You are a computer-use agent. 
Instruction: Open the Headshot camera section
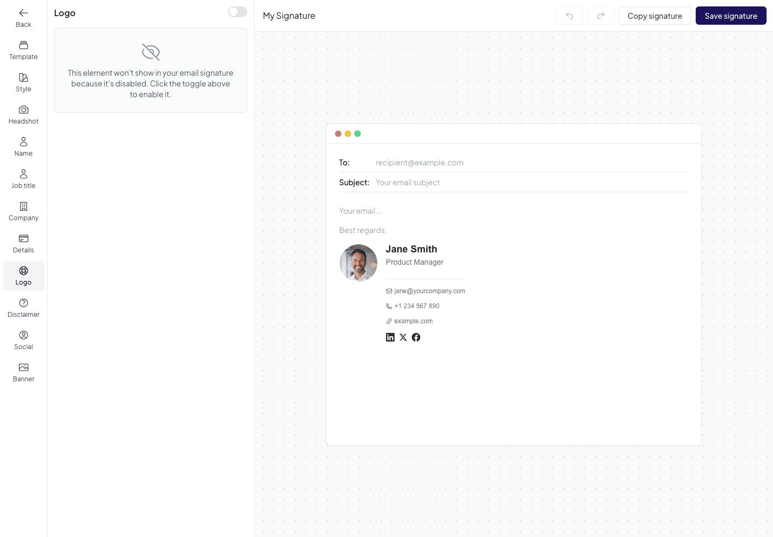coord(24,114)
